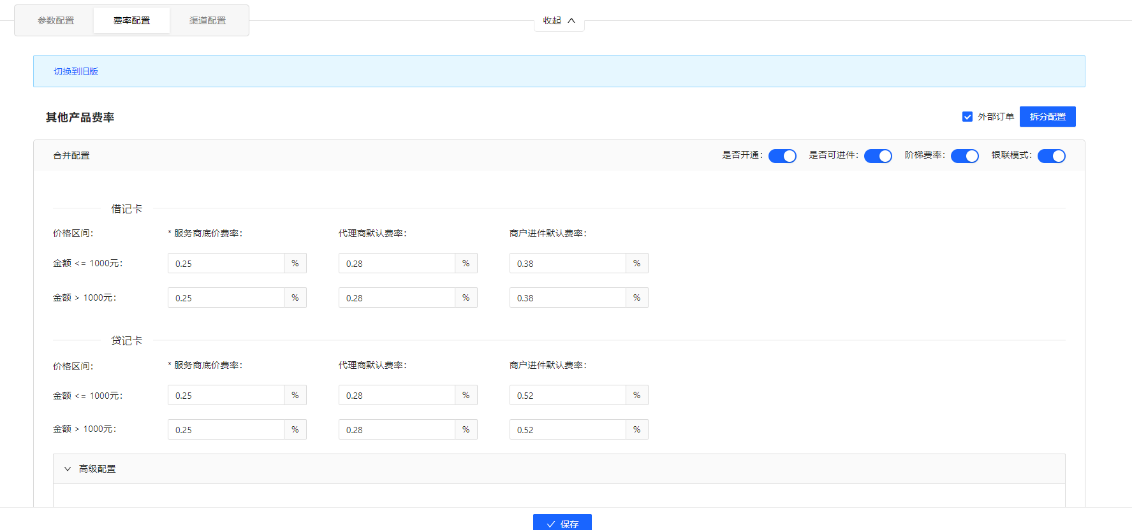
Task: Select 借记卡 商户进件默认费率 field for 金额 <= 1000元
Action: click(x=568, y=264)
